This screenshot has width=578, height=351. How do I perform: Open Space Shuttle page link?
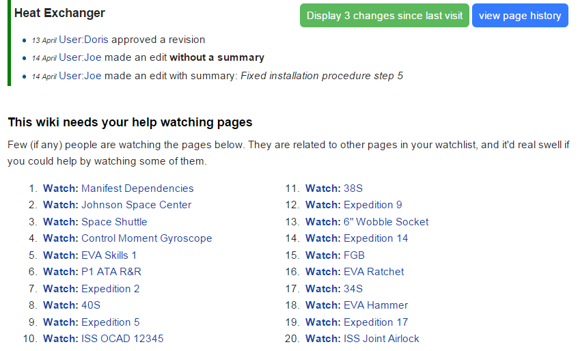[114, 222]
